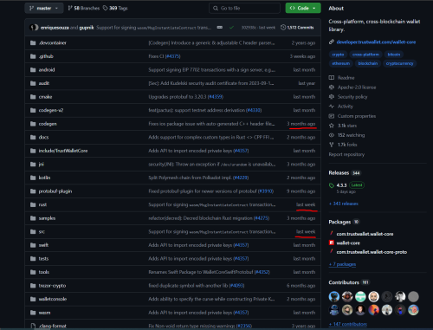Click the rust folder icon
The width and height of the screenshot is (433, 330).
click(33, 204)
